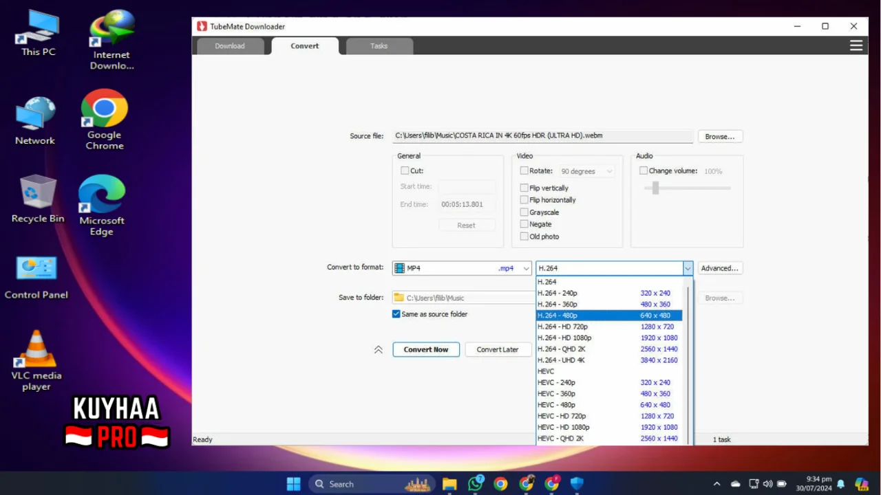Click the Source file path field
This screenshot has height=495, width=881.
point(542,136)
